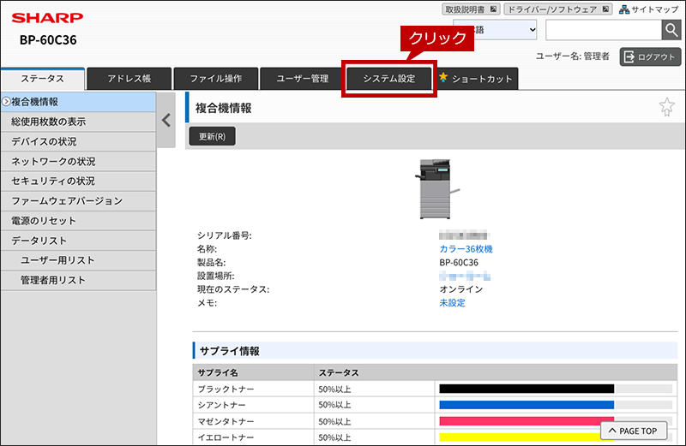Click the 未設定 memo link
Screen dimensions: 686x446
point(453,303)
